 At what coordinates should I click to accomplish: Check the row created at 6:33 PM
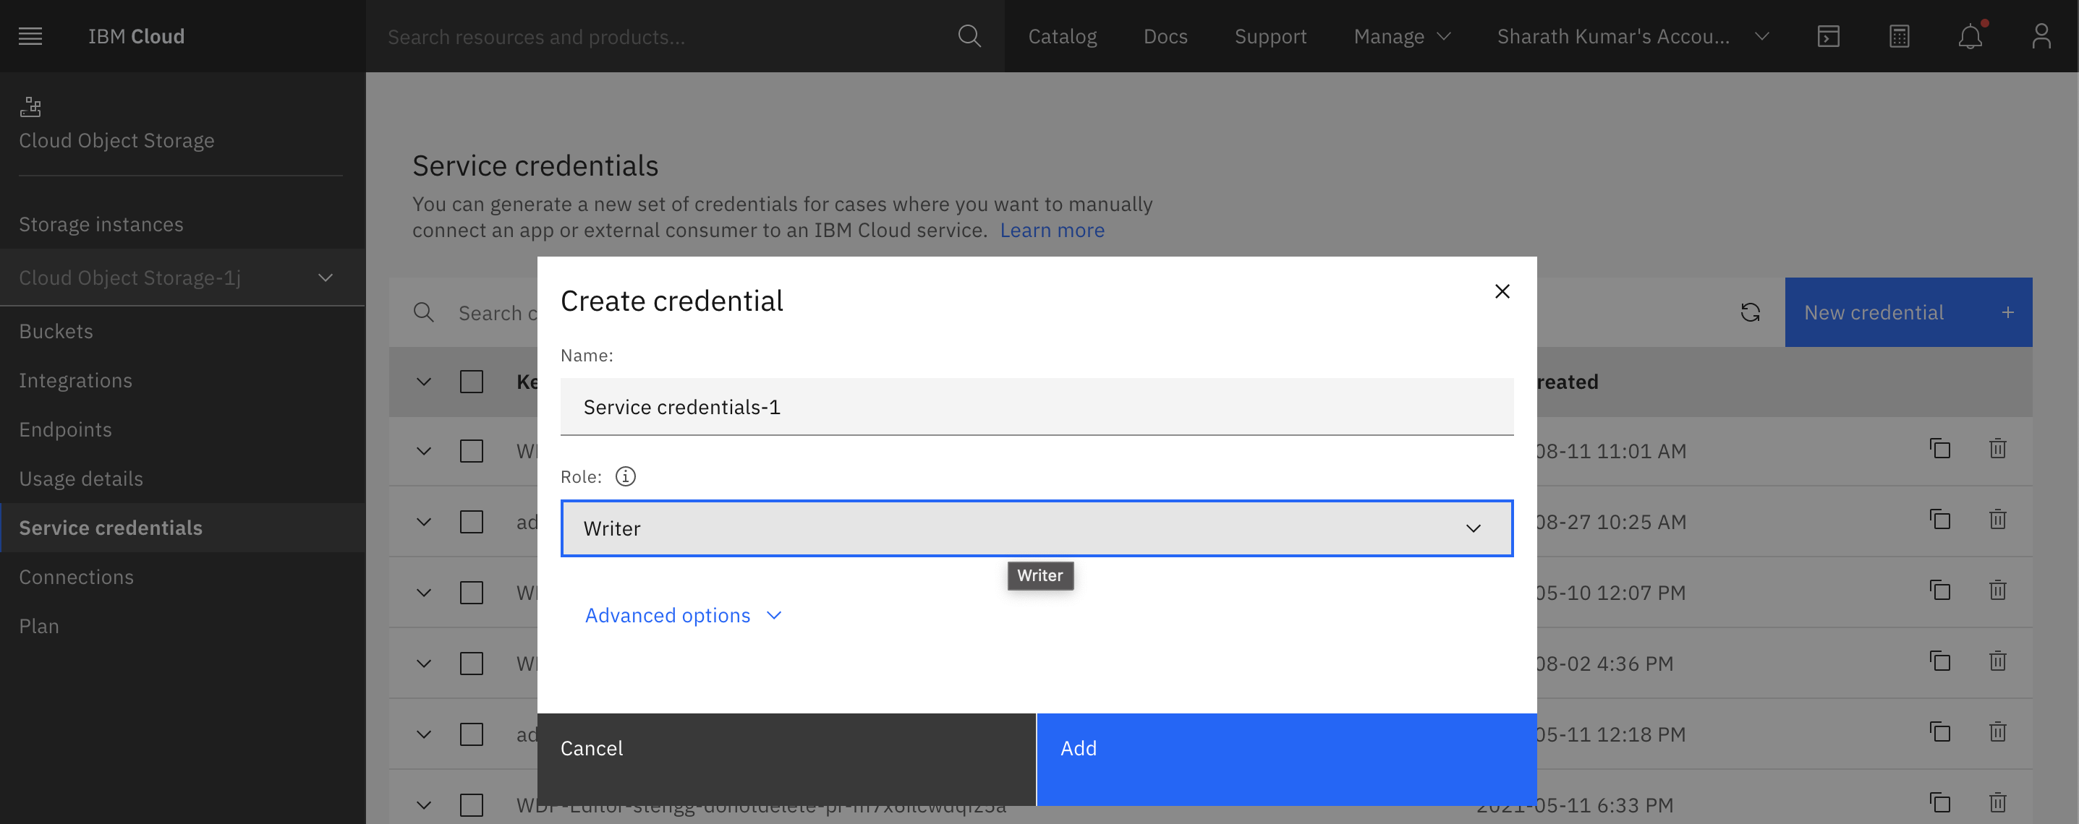coord(472,805)
